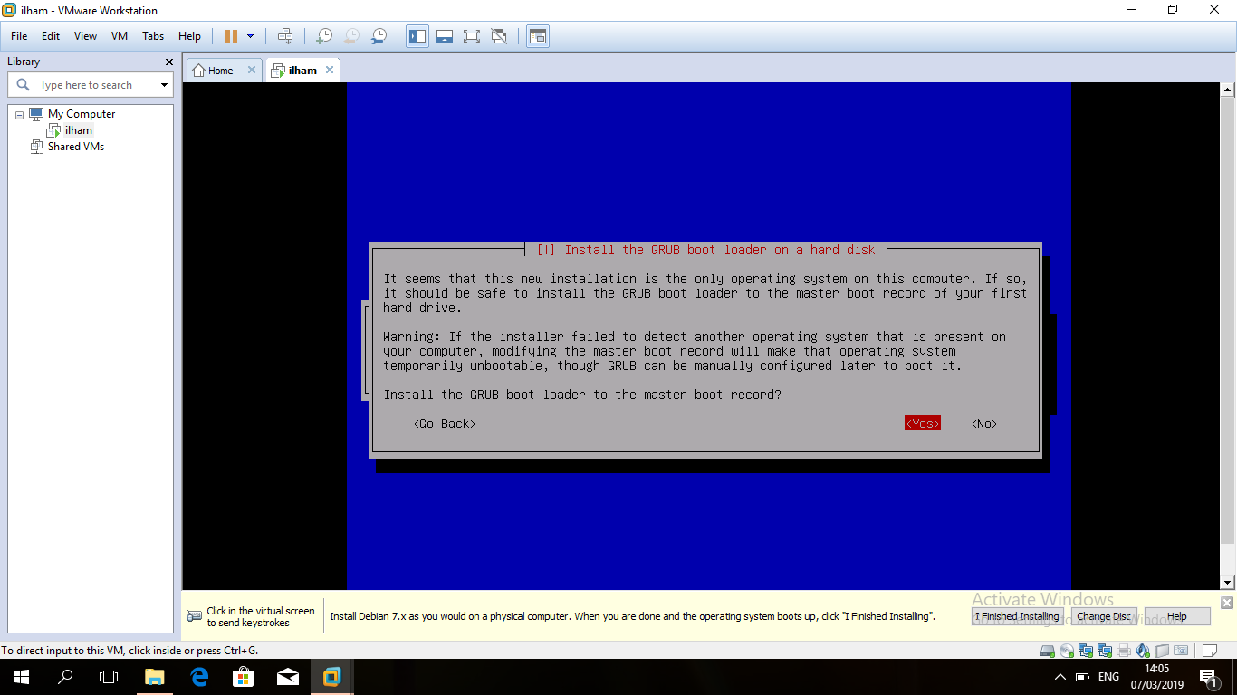Viewport: 1237px width, 695px height.
Task: Choose Go Back in the GRUB dialog
Action: [x=444, y=424]
